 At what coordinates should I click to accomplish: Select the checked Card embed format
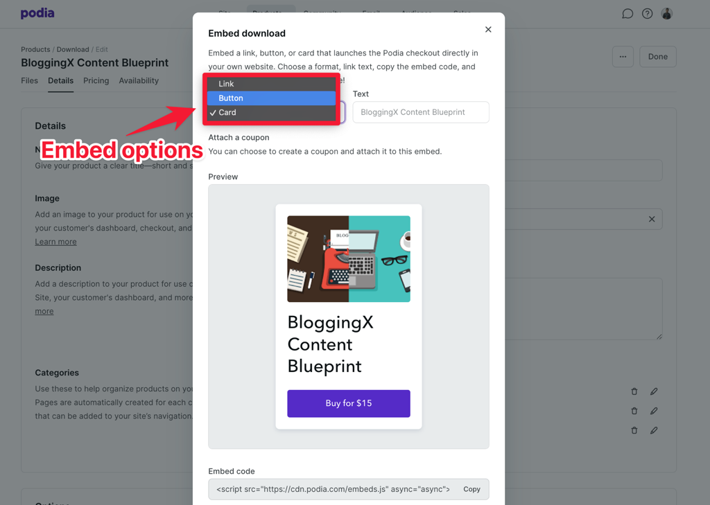tap(270, 112)
